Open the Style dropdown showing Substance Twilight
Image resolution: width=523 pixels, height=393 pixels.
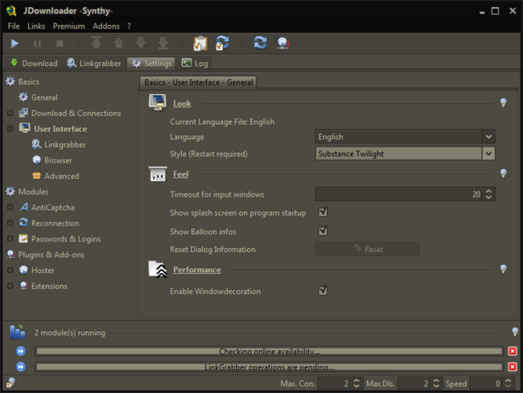coord(405,154)
